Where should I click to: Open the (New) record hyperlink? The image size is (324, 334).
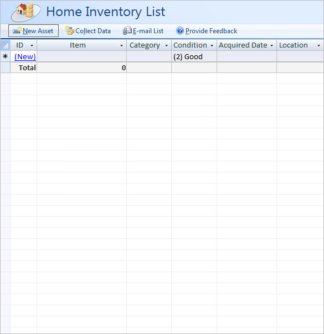pyautogui.click(x=25, y=56)
